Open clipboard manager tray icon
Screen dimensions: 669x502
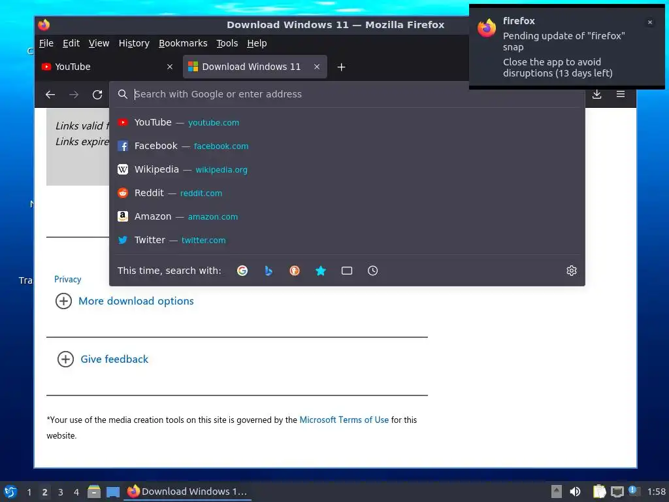(599, 492)
